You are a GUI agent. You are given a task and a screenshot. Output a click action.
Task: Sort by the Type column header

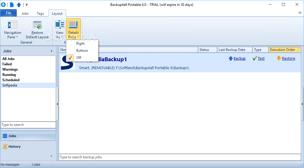(x=260, y=50)
